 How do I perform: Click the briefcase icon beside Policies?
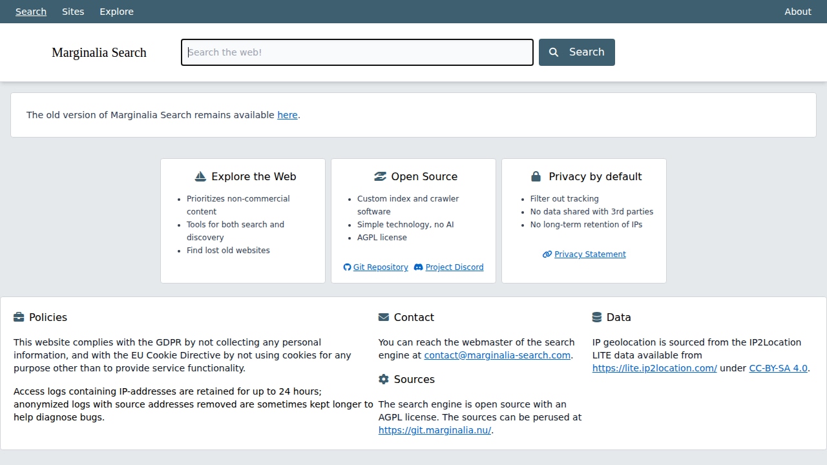19,317
